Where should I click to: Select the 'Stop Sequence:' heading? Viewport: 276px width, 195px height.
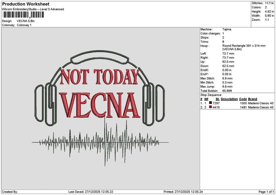pos(211,95)
